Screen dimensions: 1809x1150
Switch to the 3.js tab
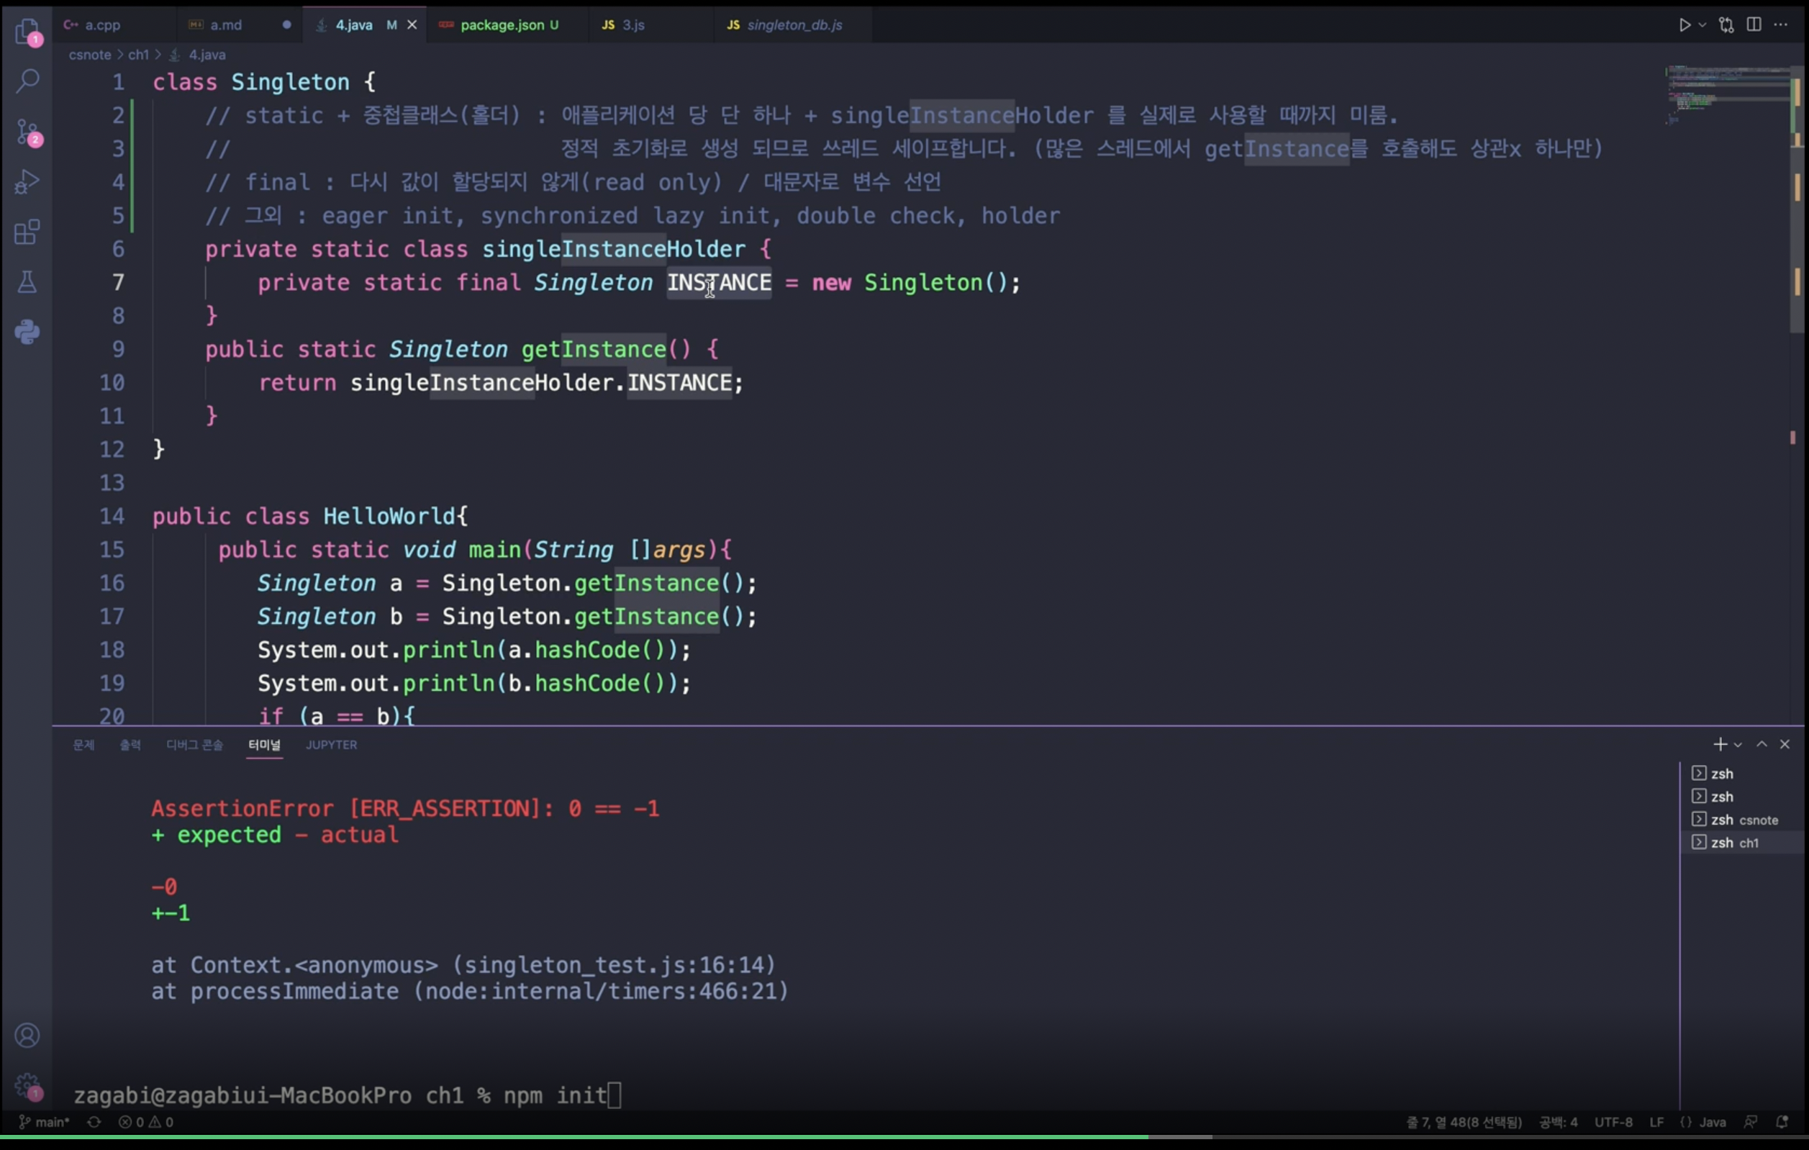point(650,24)
